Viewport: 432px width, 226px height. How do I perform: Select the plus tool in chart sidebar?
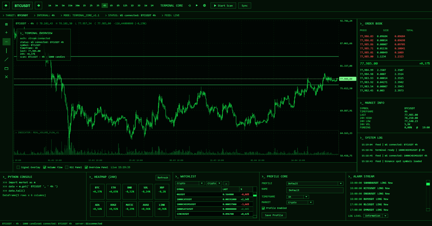6,33
